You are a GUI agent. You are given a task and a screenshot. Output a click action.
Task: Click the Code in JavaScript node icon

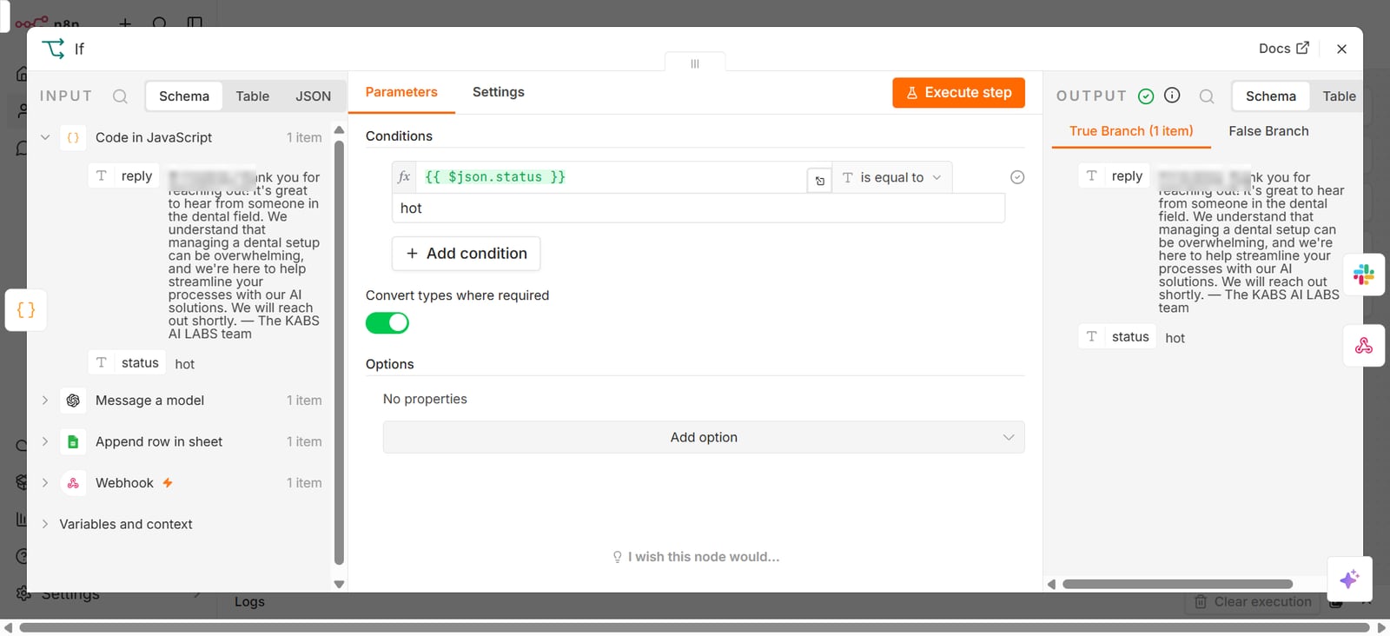pyautogui.click(x=73, y=137)
